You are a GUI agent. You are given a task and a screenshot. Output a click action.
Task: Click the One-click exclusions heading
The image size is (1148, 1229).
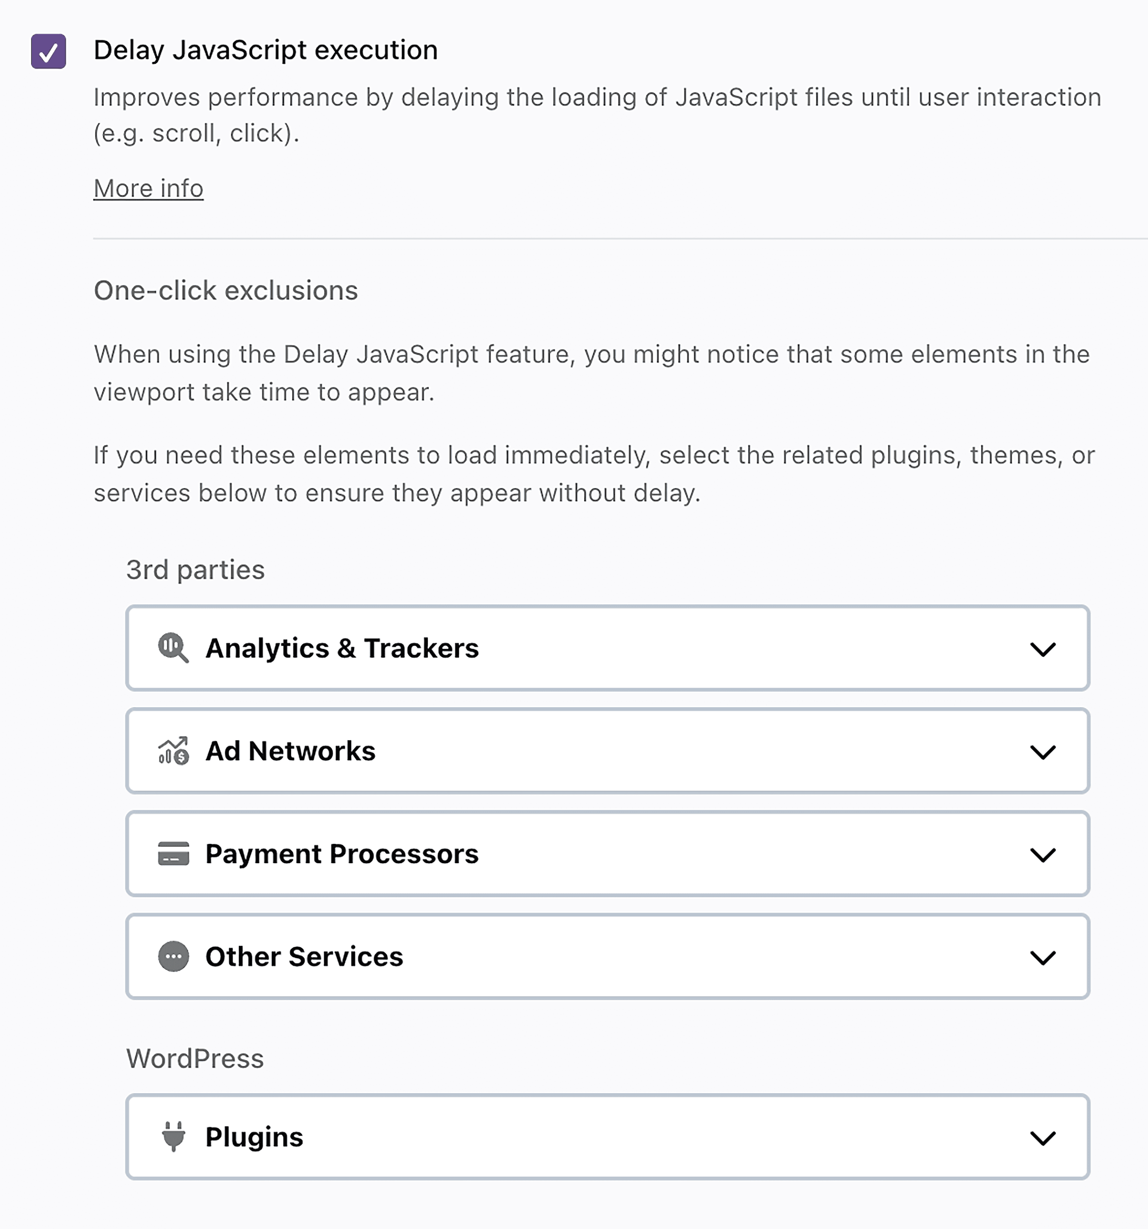pyautogui.click(x=226, y=290)
